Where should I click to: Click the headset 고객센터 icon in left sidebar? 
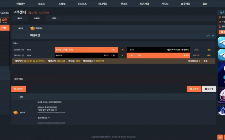pos(1,13)
